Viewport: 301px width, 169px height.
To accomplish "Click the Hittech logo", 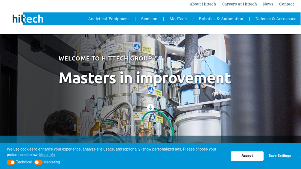I will pyautogui.click(x=28, y=19).
